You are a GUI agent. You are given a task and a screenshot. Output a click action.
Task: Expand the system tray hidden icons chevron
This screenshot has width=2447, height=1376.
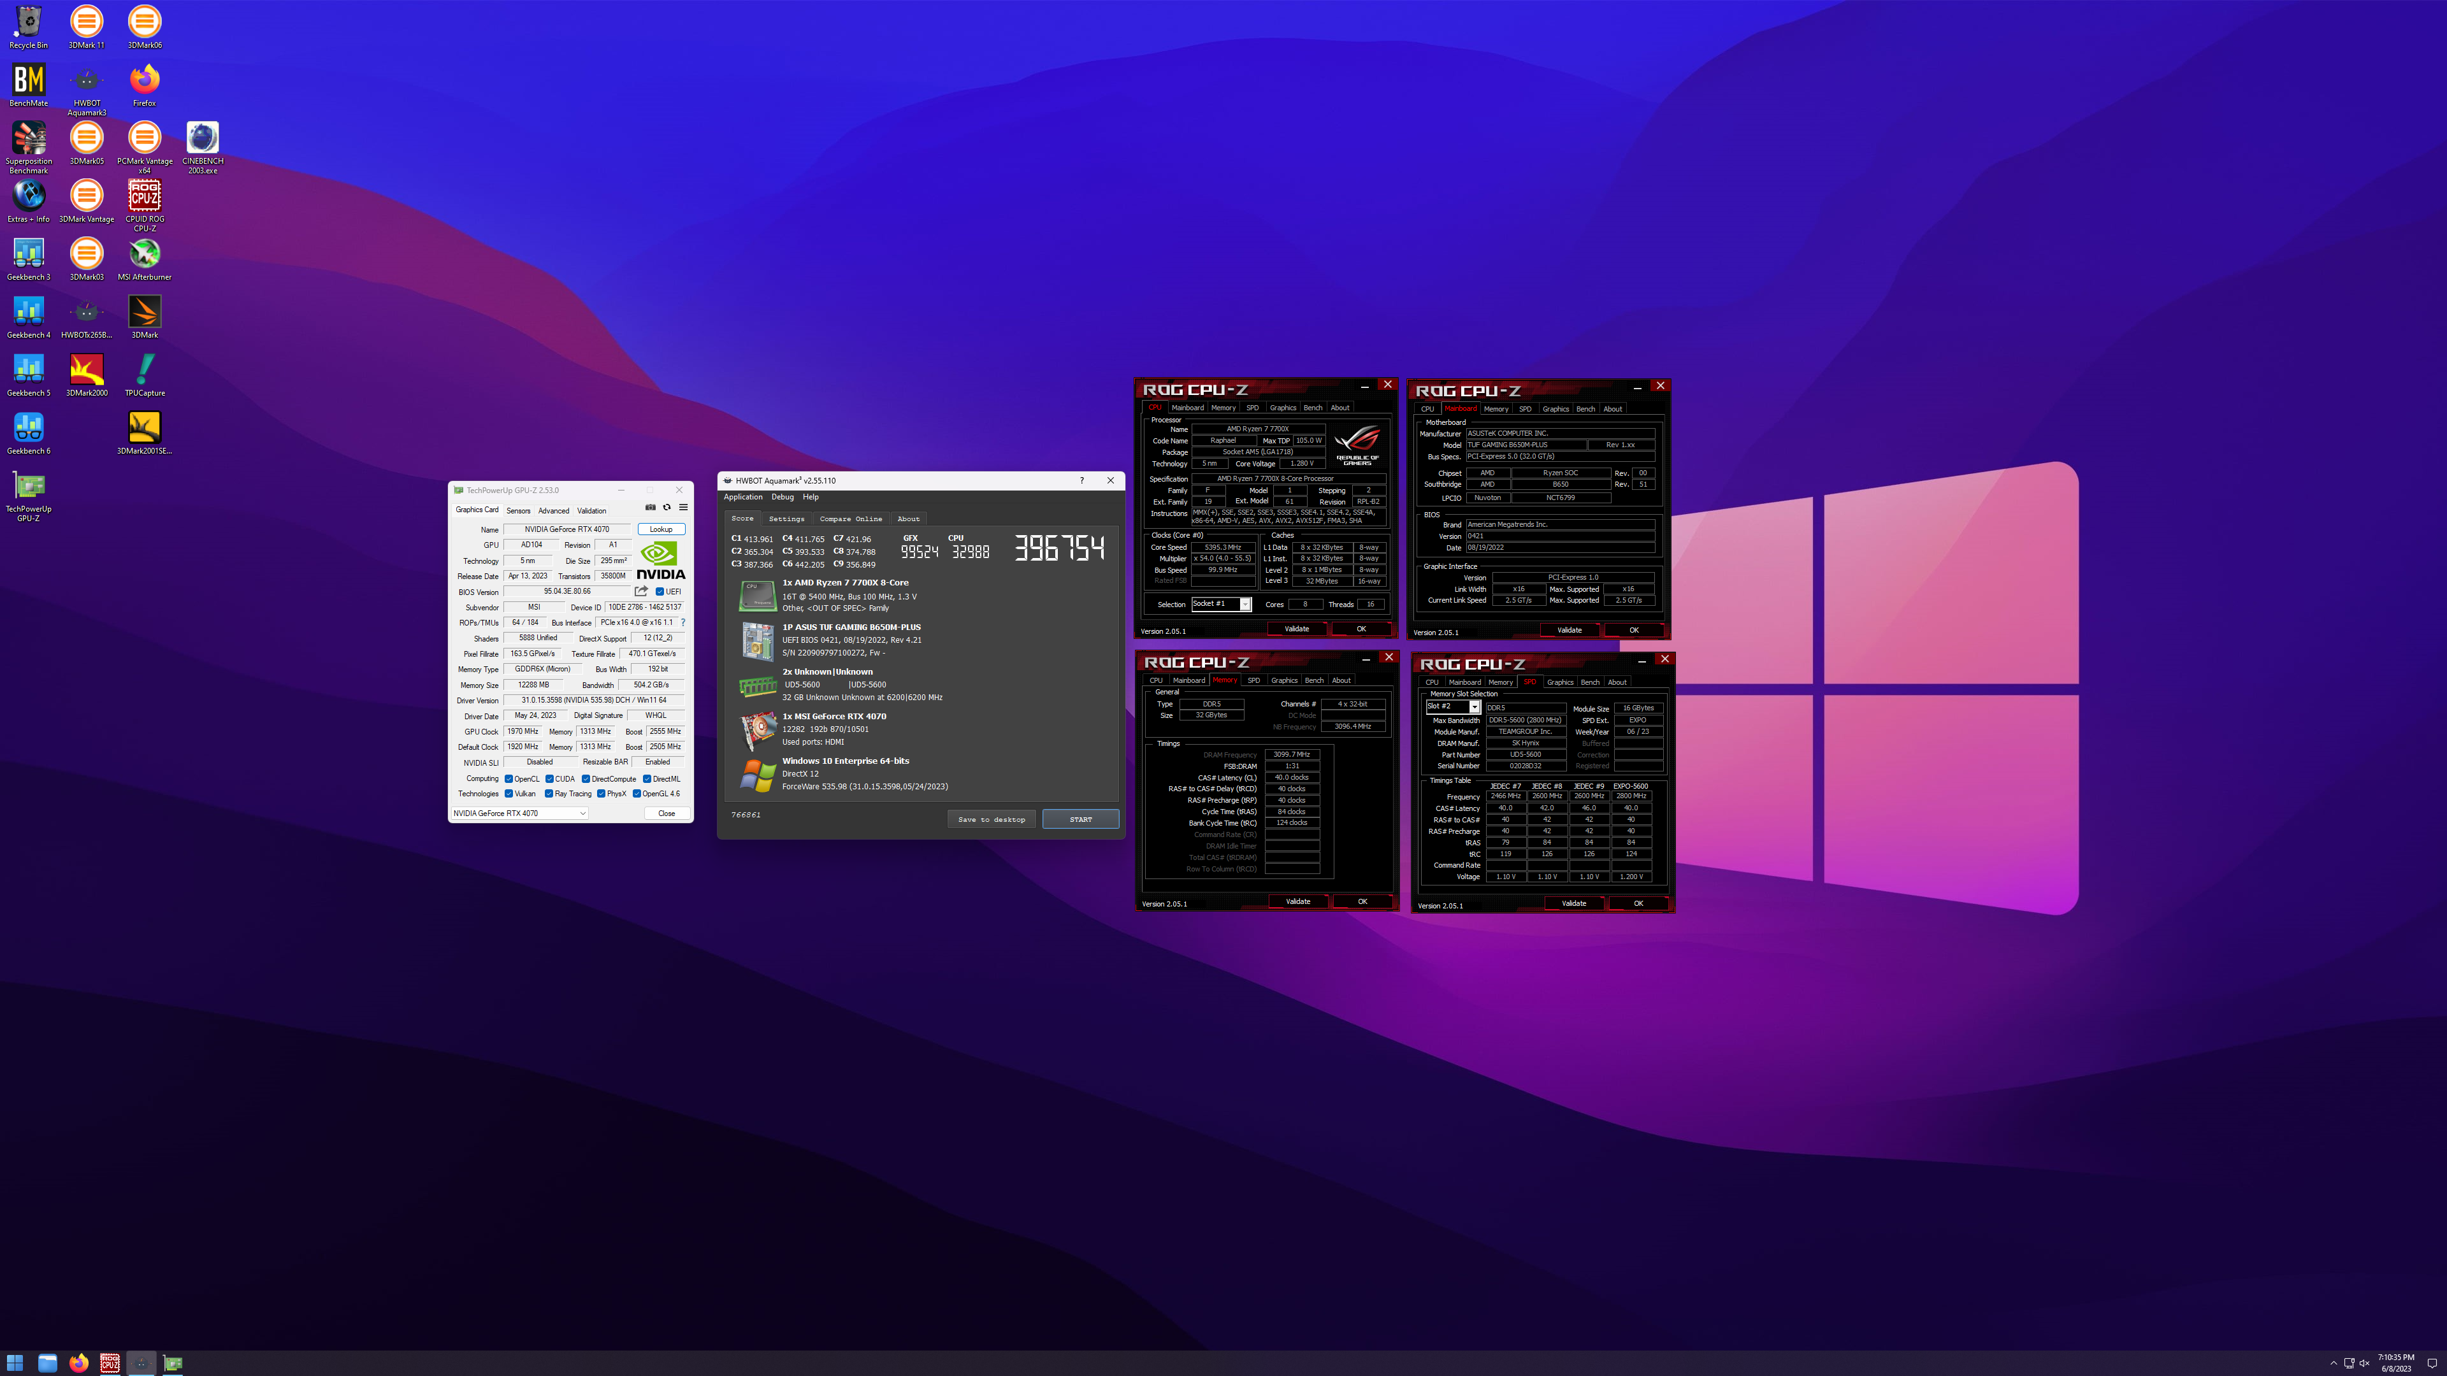pyautogui.click(x=2334, y=1364)
